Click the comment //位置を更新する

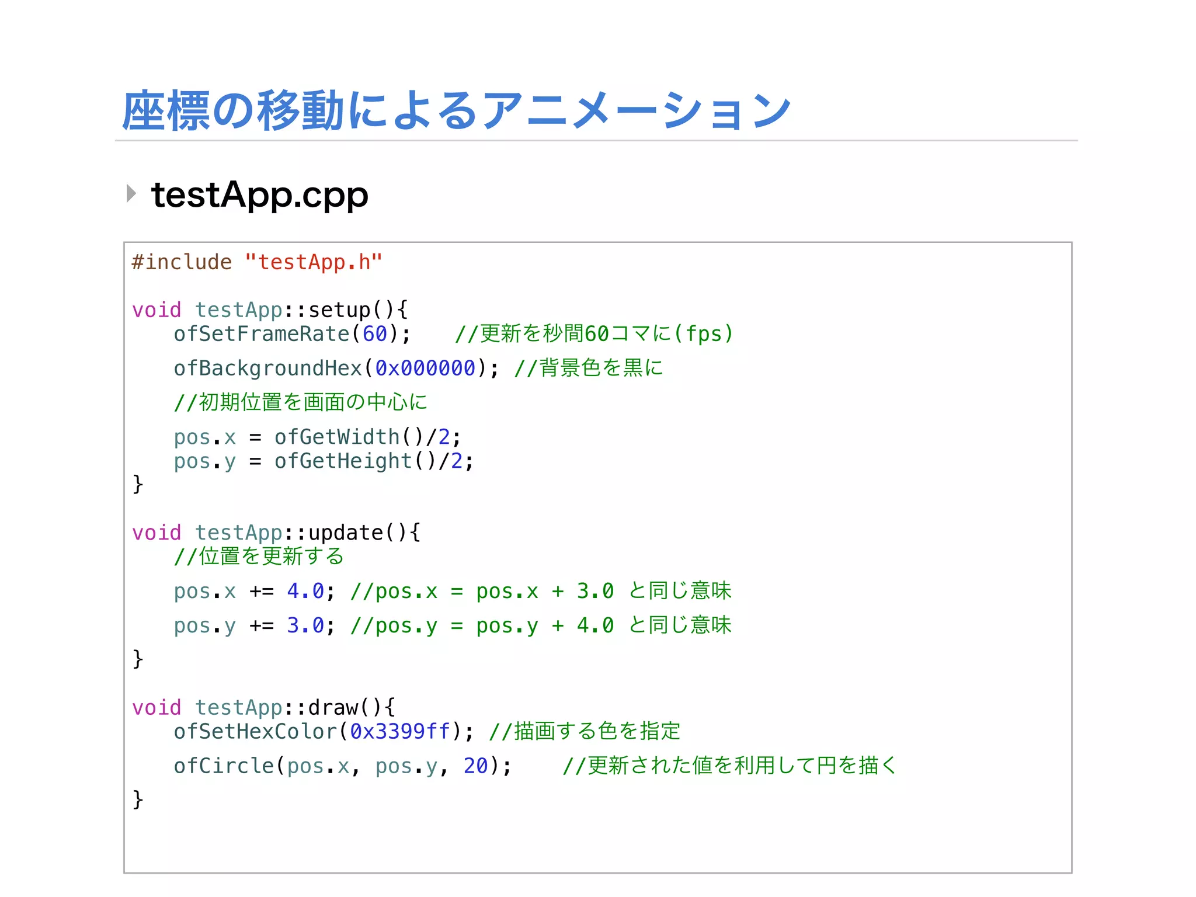point(259,557)
